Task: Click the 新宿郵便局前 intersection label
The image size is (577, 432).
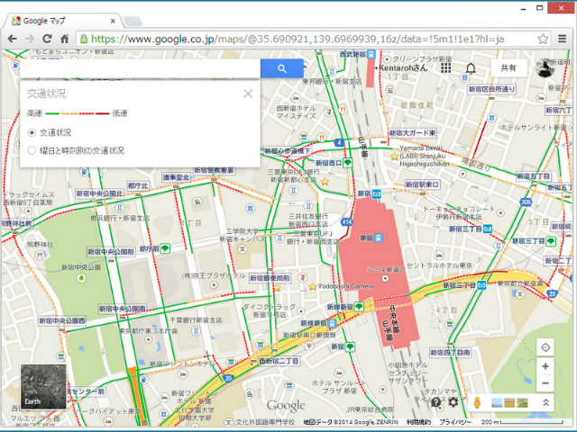Action: [270, 278]
